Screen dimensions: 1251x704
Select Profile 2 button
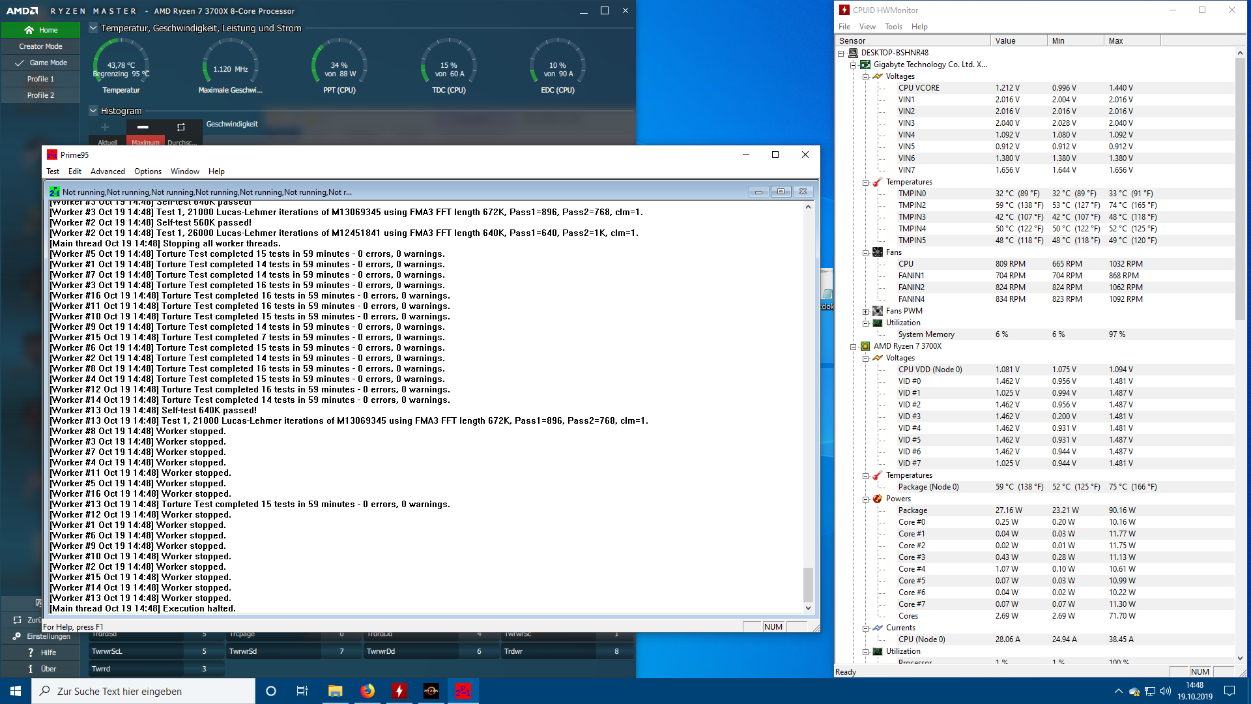click(40, 95)
